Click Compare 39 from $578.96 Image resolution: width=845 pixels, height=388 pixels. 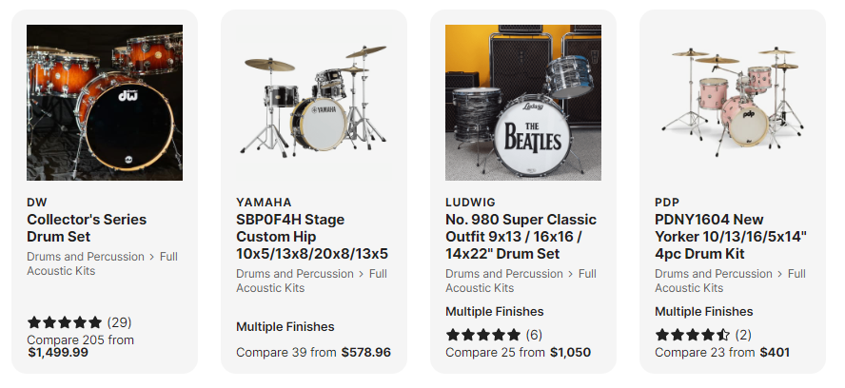pos(313,353)
